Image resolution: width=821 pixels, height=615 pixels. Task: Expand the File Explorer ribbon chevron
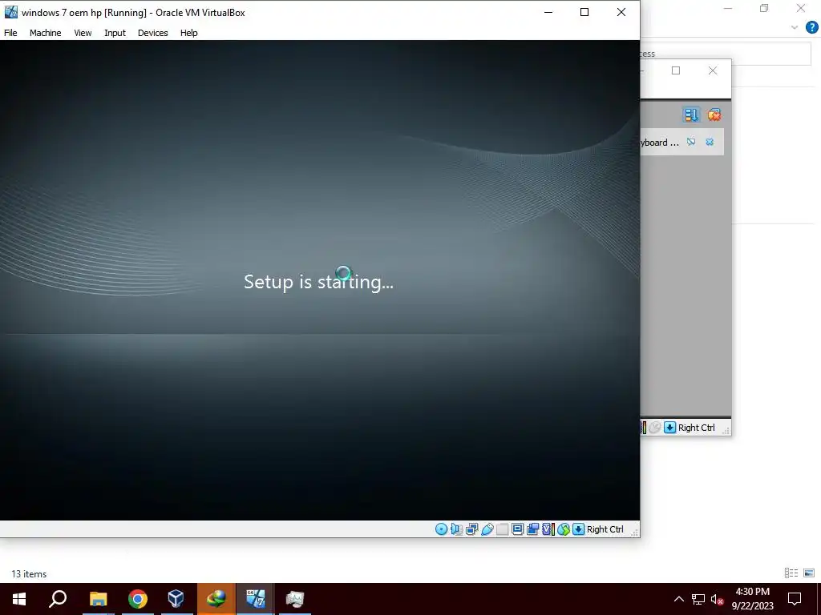795,27
